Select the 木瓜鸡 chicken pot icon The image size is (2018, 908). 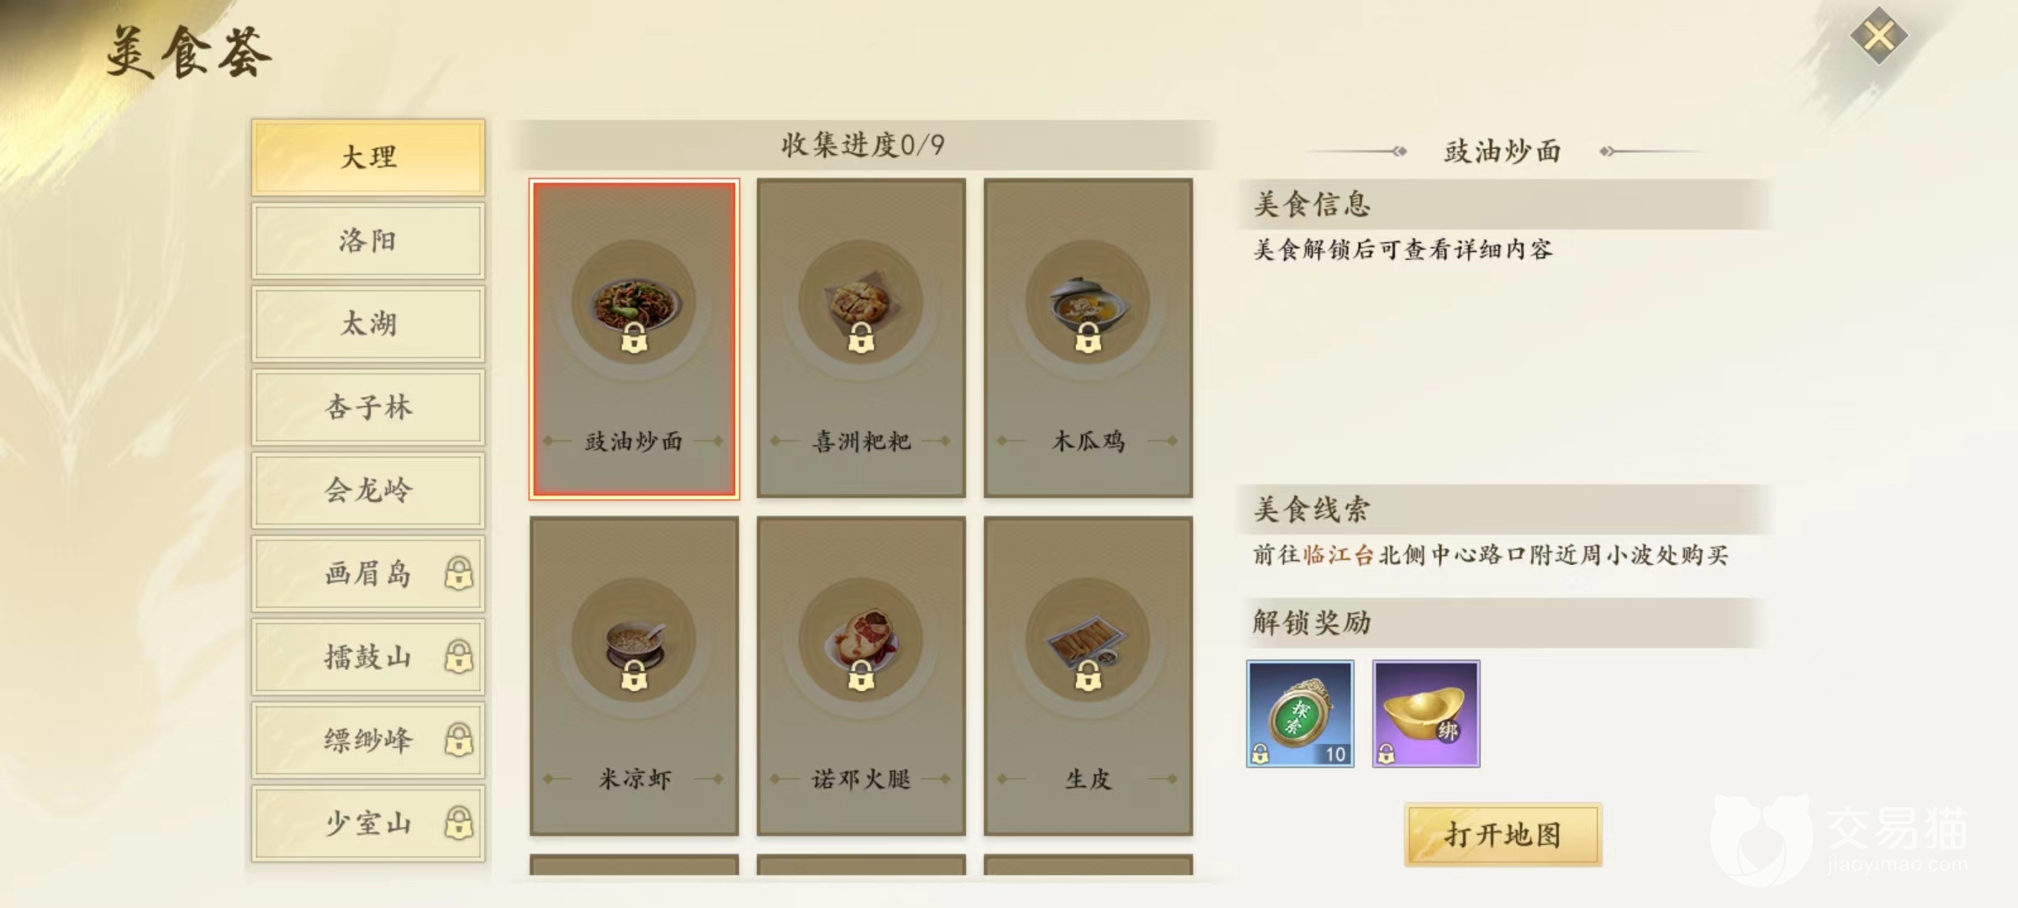click(x=1087, y=303)
